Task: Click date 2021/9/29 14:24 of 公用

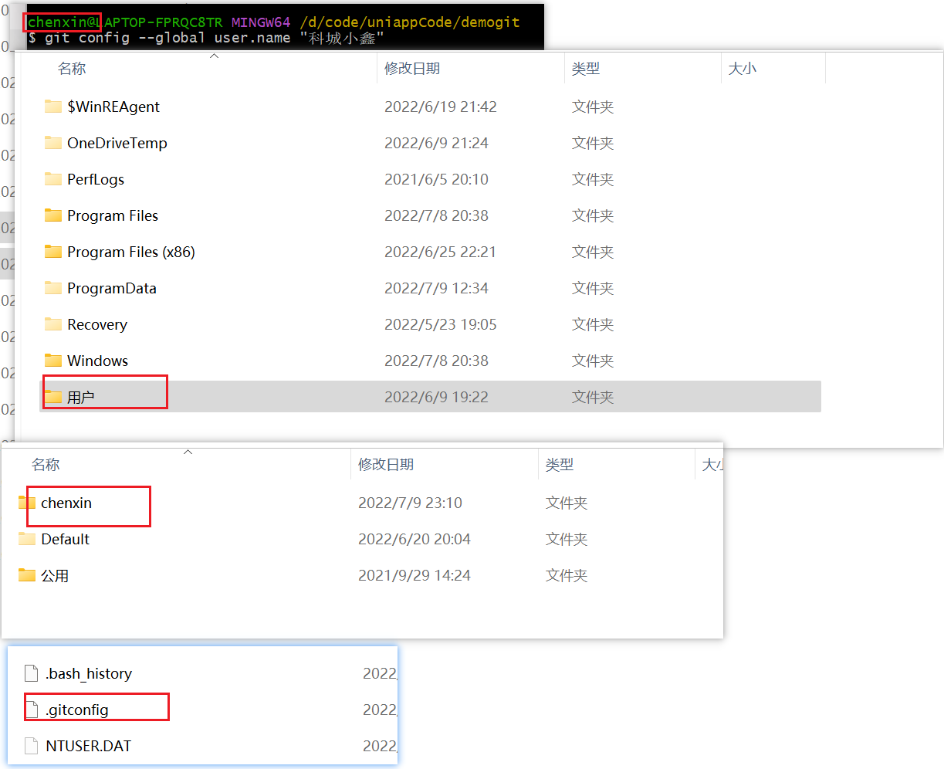Action: [414, 575]
